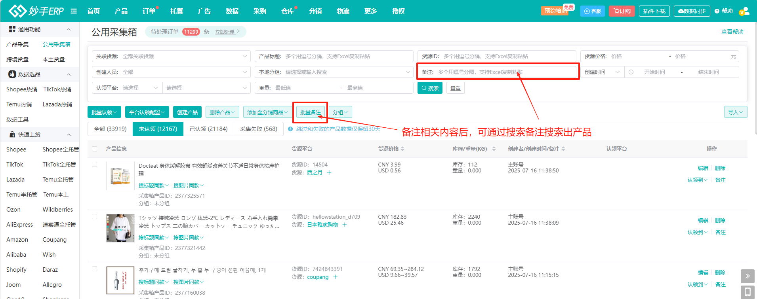Open the 关联货源 dropdown
The height and width of the screenshot is (299, 757).
(x=171, y=56)
